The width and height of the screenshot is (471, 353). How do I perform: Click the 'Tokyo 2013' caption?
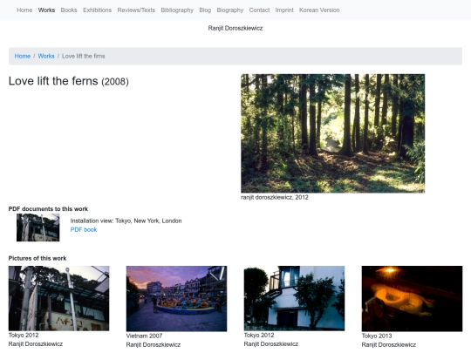pyautogui.click(x=377, y=336)
